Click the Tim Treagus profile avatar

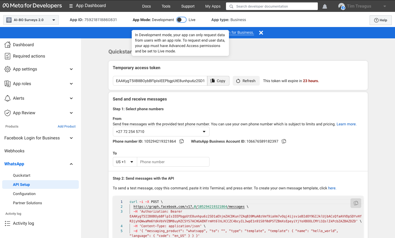pyautogui.click(x=342, y=6)
